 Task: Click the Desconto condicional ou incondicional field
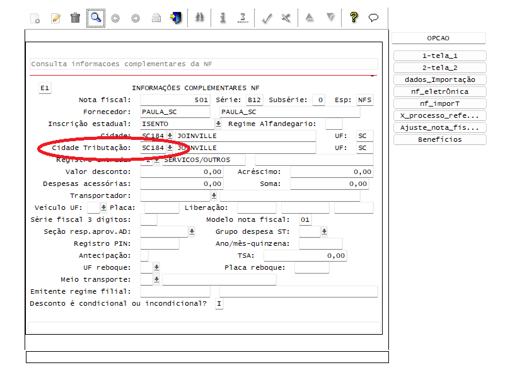pos(219,303)
